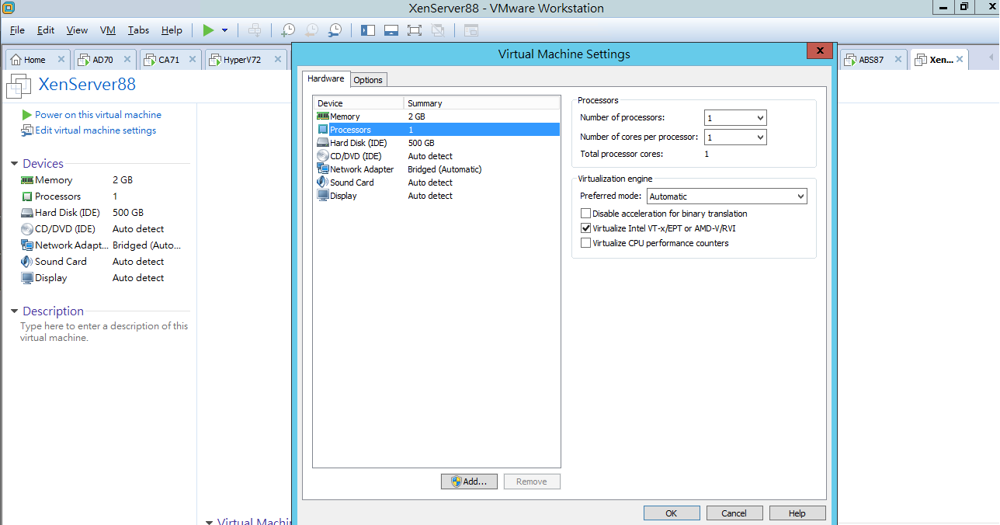Click OK in Virtual Machine Settings

click(672, 513)
